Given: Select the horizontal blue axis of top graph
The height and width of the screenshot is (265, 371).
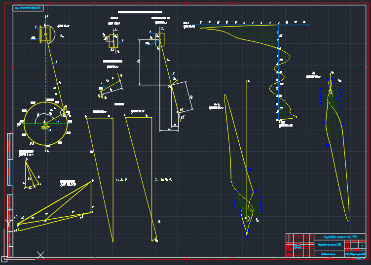Looking at the screenshot, I should tap(247, 25).
